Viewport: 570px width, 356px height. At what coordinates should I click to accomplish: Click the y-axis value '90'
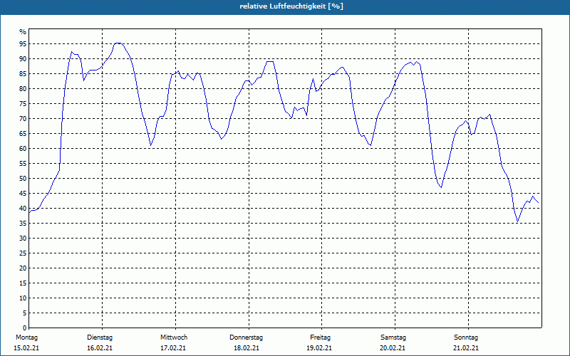point(23,59)
